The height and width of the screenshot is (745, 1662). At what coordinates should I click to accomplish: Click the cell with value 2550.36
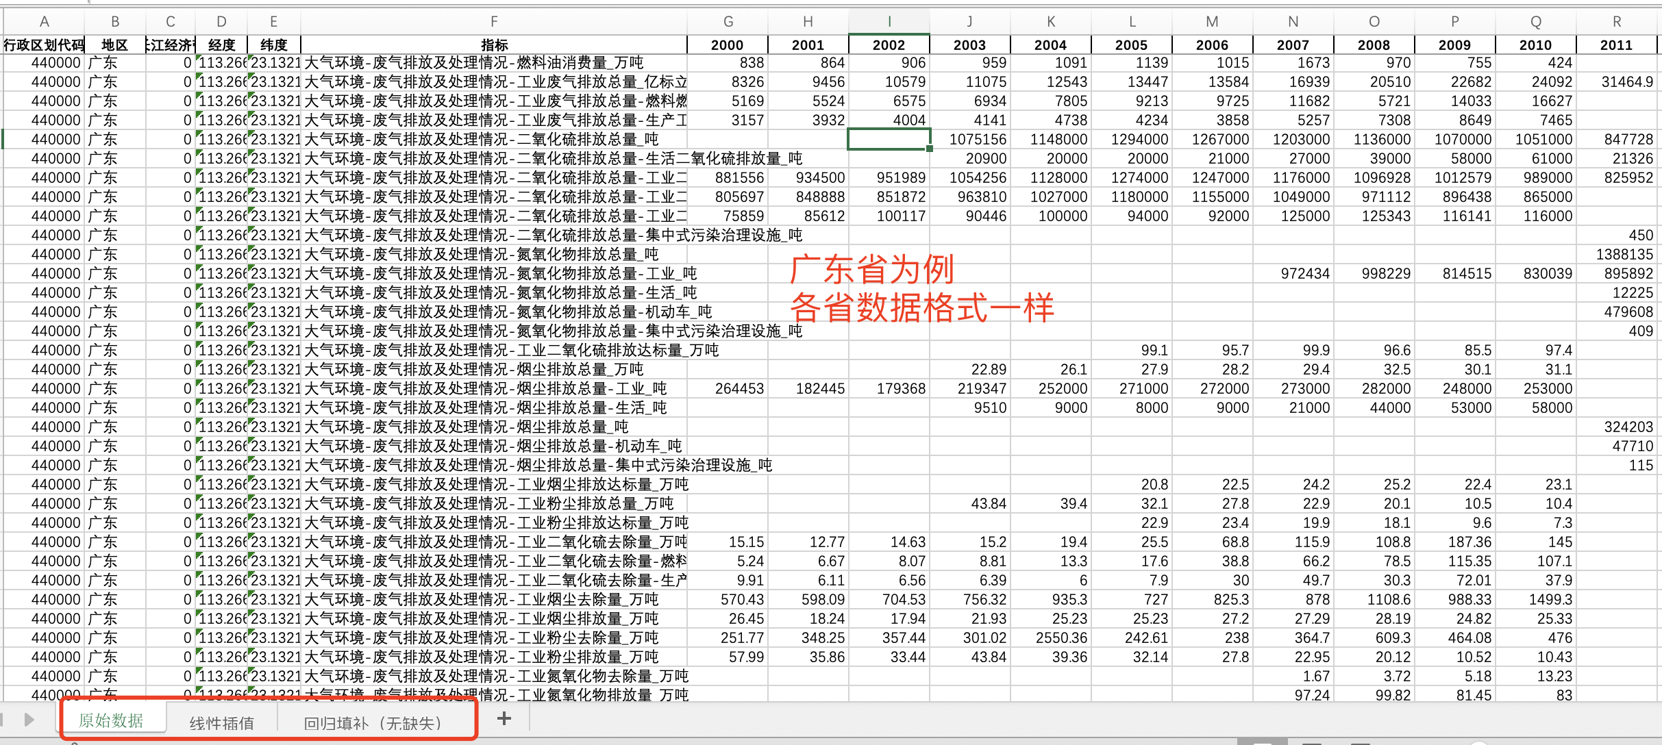tap(1061, 637)
